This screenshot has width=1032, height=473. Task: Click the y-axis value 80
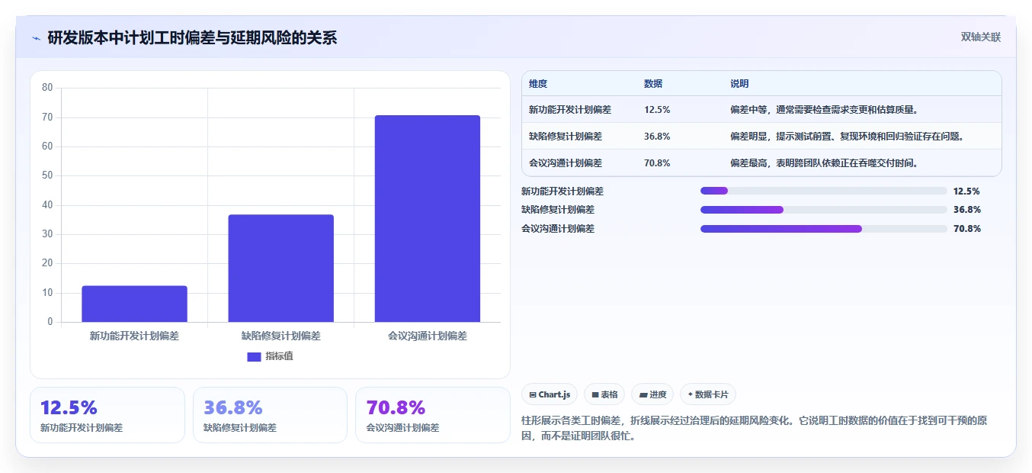click(x=47, y=88)
